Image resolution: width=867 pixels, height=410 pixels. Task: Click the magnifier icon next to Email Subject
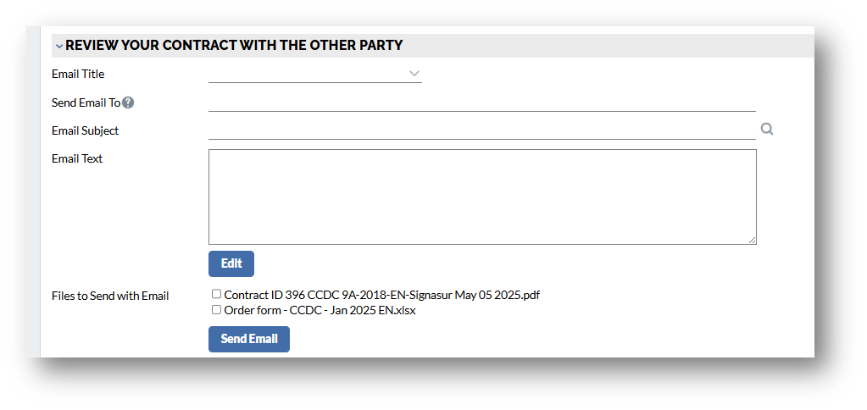pyautogui.click(x=767, y=129)
